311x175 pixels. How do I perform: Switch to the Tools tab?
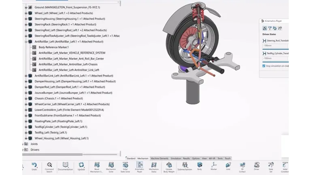pyautogui.click(x=220, y=158)
